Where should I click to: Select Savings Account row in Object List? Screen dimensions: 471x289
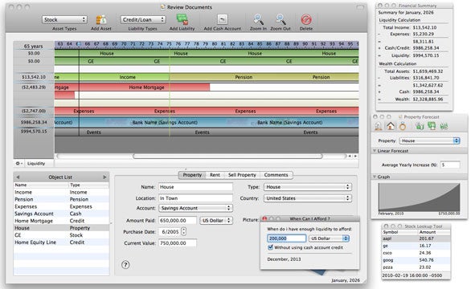click(61, 214)
